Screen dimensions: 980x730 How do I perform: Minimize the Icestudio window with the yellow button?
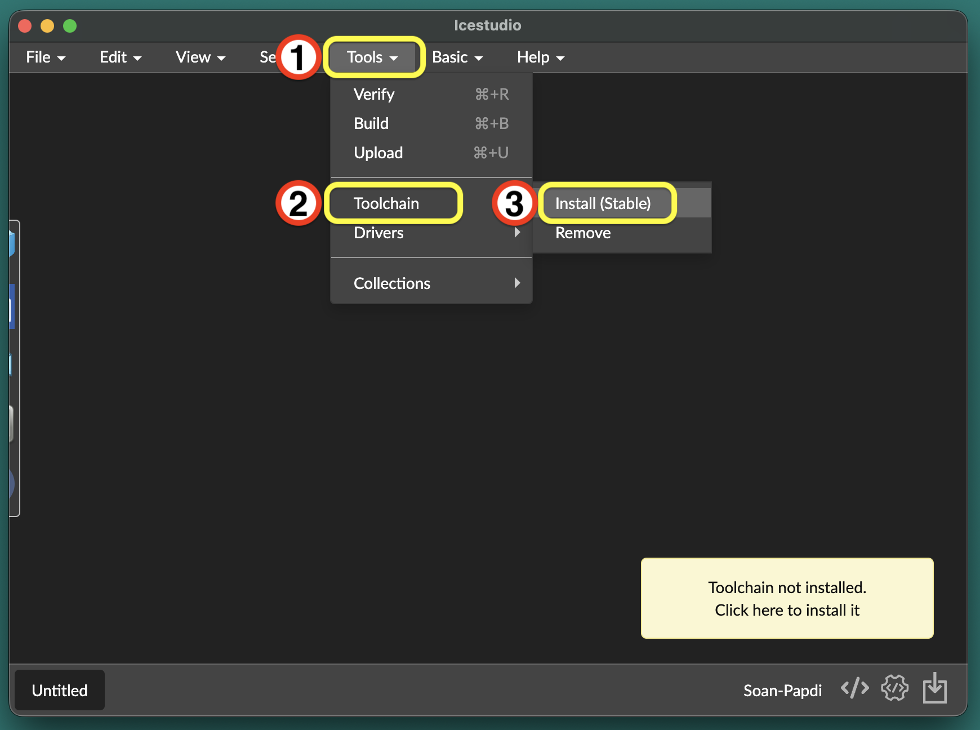click(x=47, y=26)
